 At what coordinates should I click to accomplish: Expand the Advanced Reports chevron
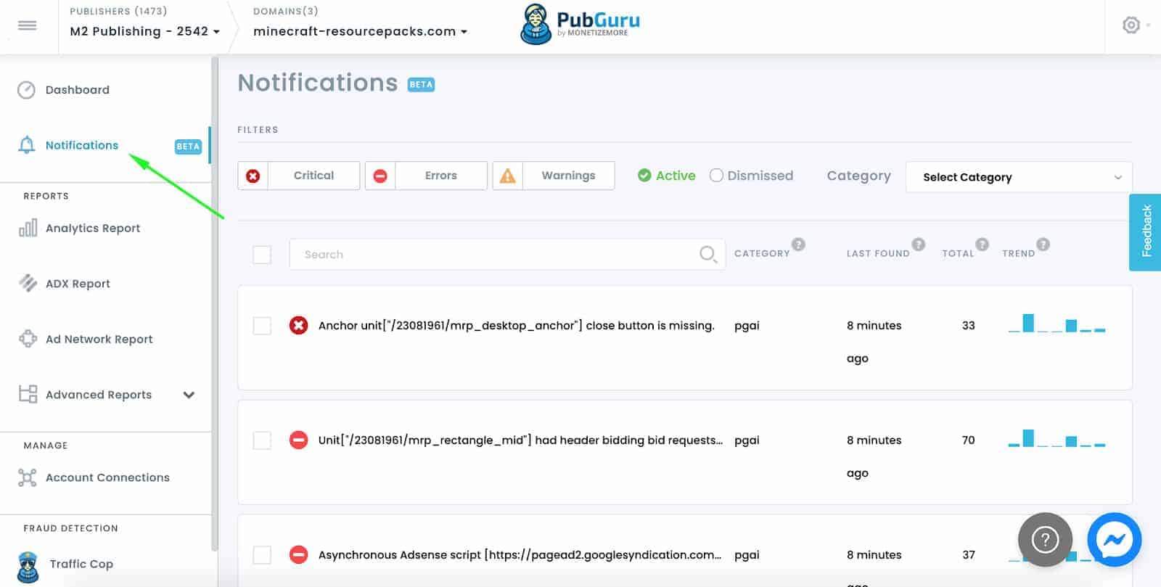point(189,395)
